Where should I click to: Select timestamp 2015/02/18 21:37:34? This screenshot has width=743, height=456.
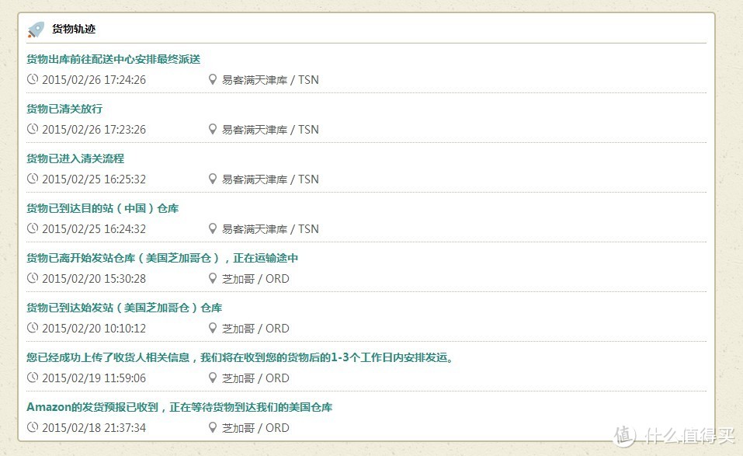point(94,428)
